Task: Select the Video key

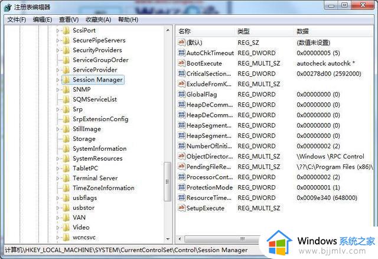Action: click(81, 228)
